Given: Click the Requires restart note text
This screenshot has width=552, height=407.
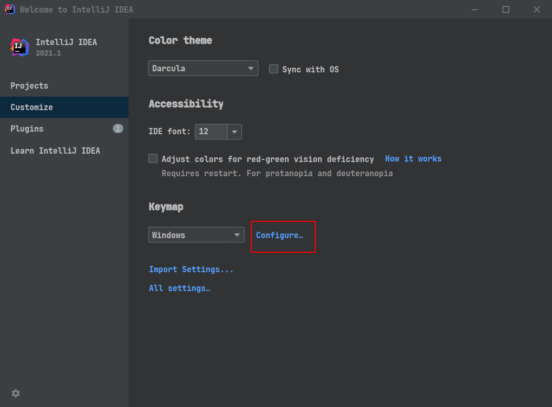Looking at the screenshot, I should click(277, 174).
